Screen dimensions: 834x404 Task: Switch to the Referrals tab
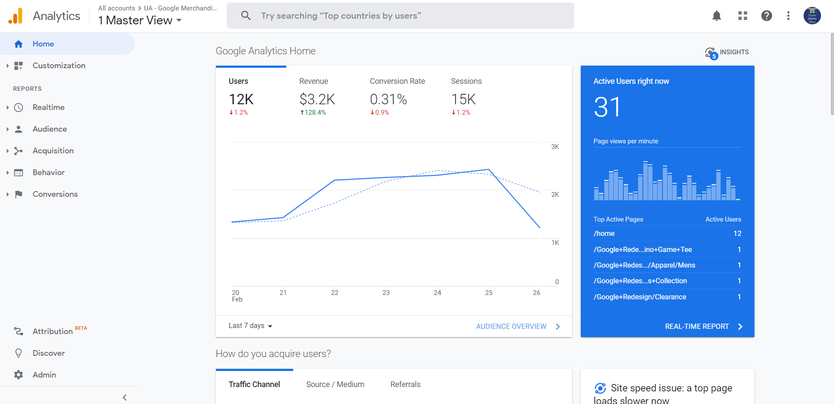405,384
